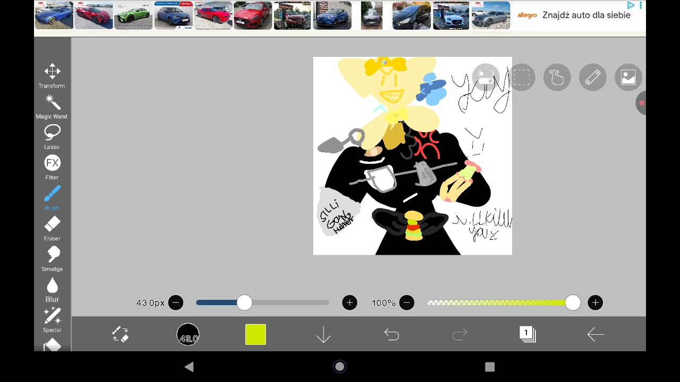Tap the stabilizer hand icon
Viewport: 680px width, 382px height.
pyautogui.click(x=557, y=77)
